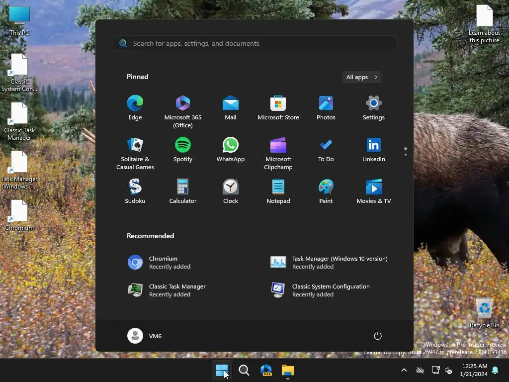
Task: Open the network status tray icon
Action: point(435,370)
